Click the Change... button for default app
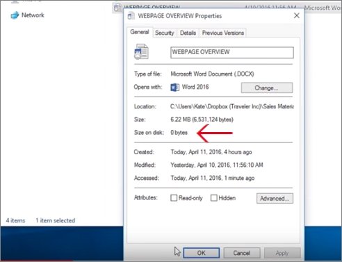Viewport: 342px width, 262px height. (267, 88)
